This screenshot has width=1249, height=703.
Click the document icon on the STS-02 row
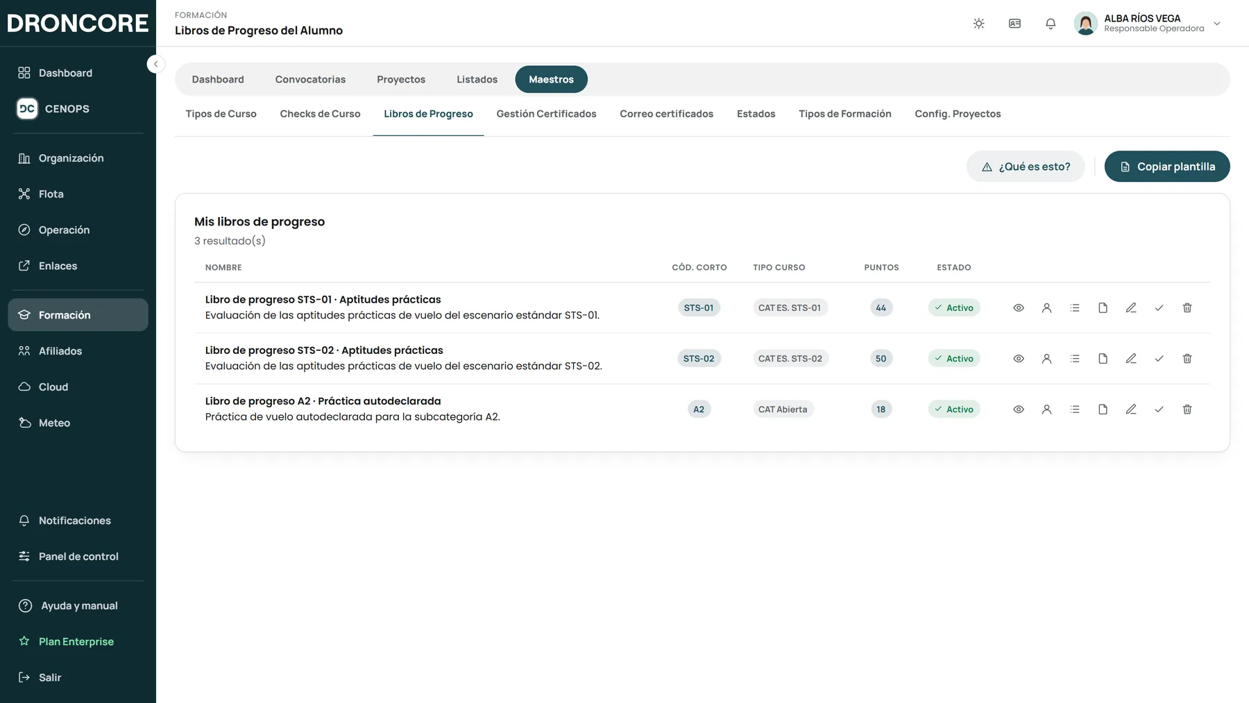click(1103, 358)
